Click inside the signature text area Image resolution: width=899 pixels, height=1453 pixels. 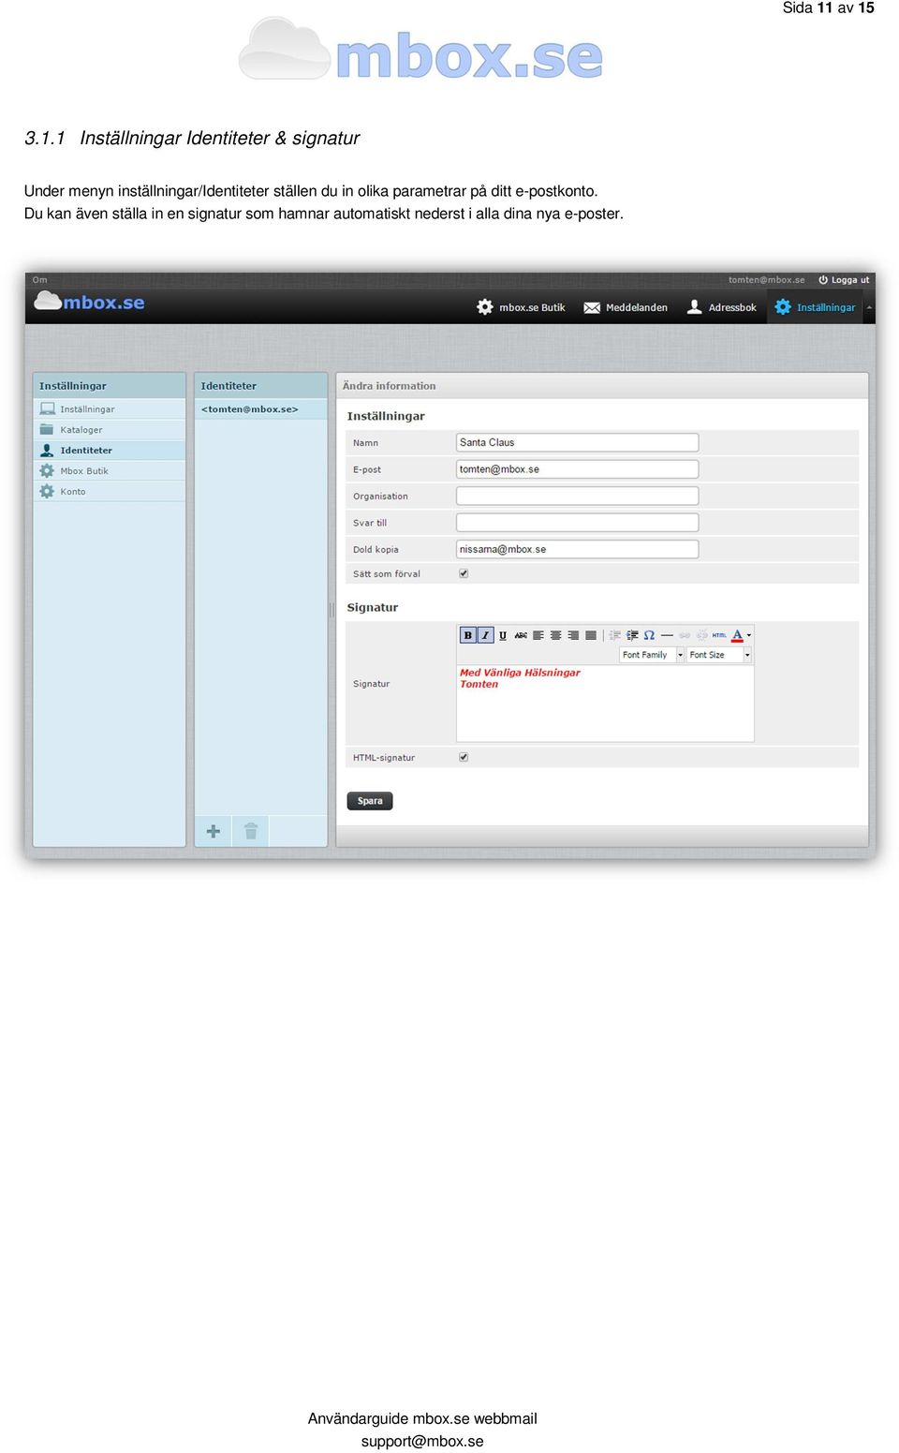tap(605, 704)
